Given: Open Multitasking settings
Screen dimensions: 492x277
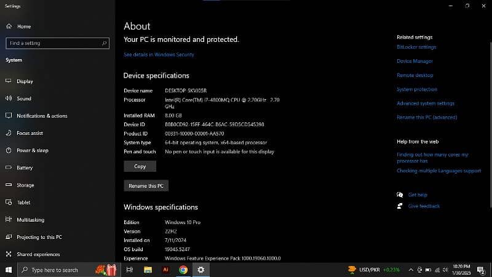Looking at the screenshot, I should coord(30,220).
